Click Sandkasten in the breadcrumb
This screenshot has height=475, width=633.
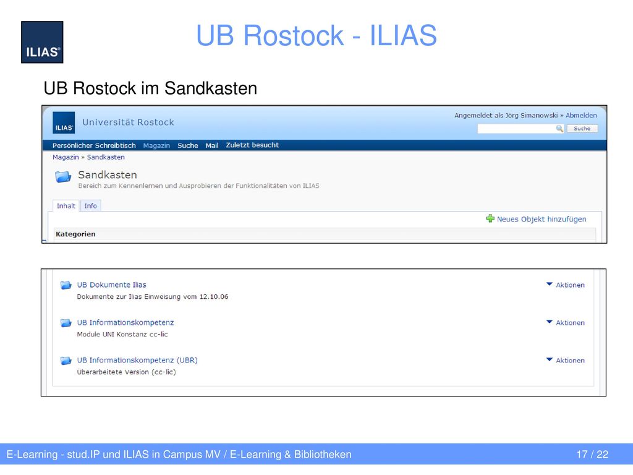pyautogui.click(x=106, y=157)
